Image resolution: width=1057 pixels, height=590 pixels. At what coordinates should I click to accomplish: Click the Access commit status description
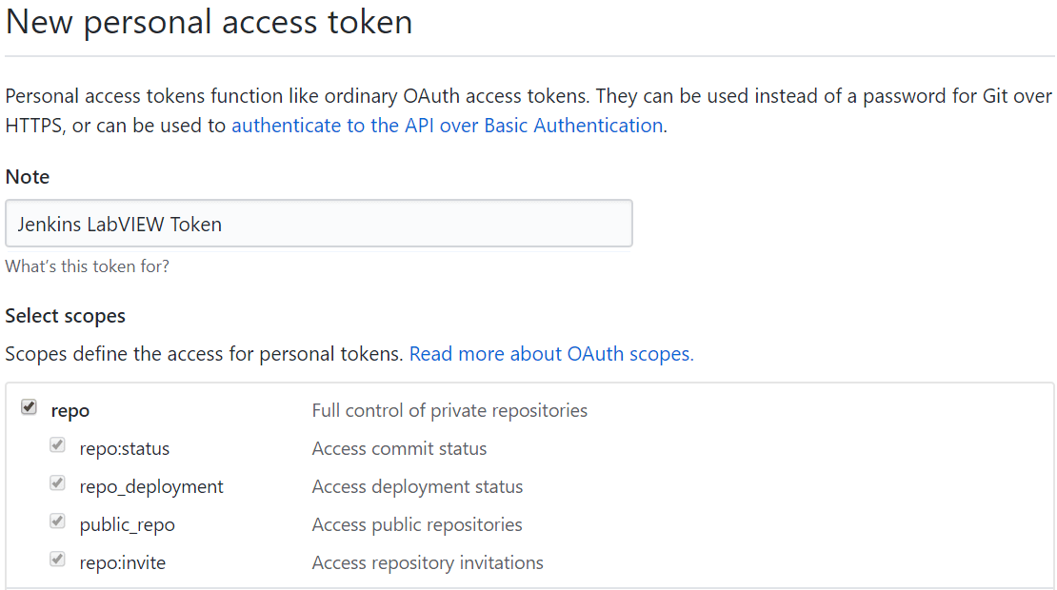[399, 447]
